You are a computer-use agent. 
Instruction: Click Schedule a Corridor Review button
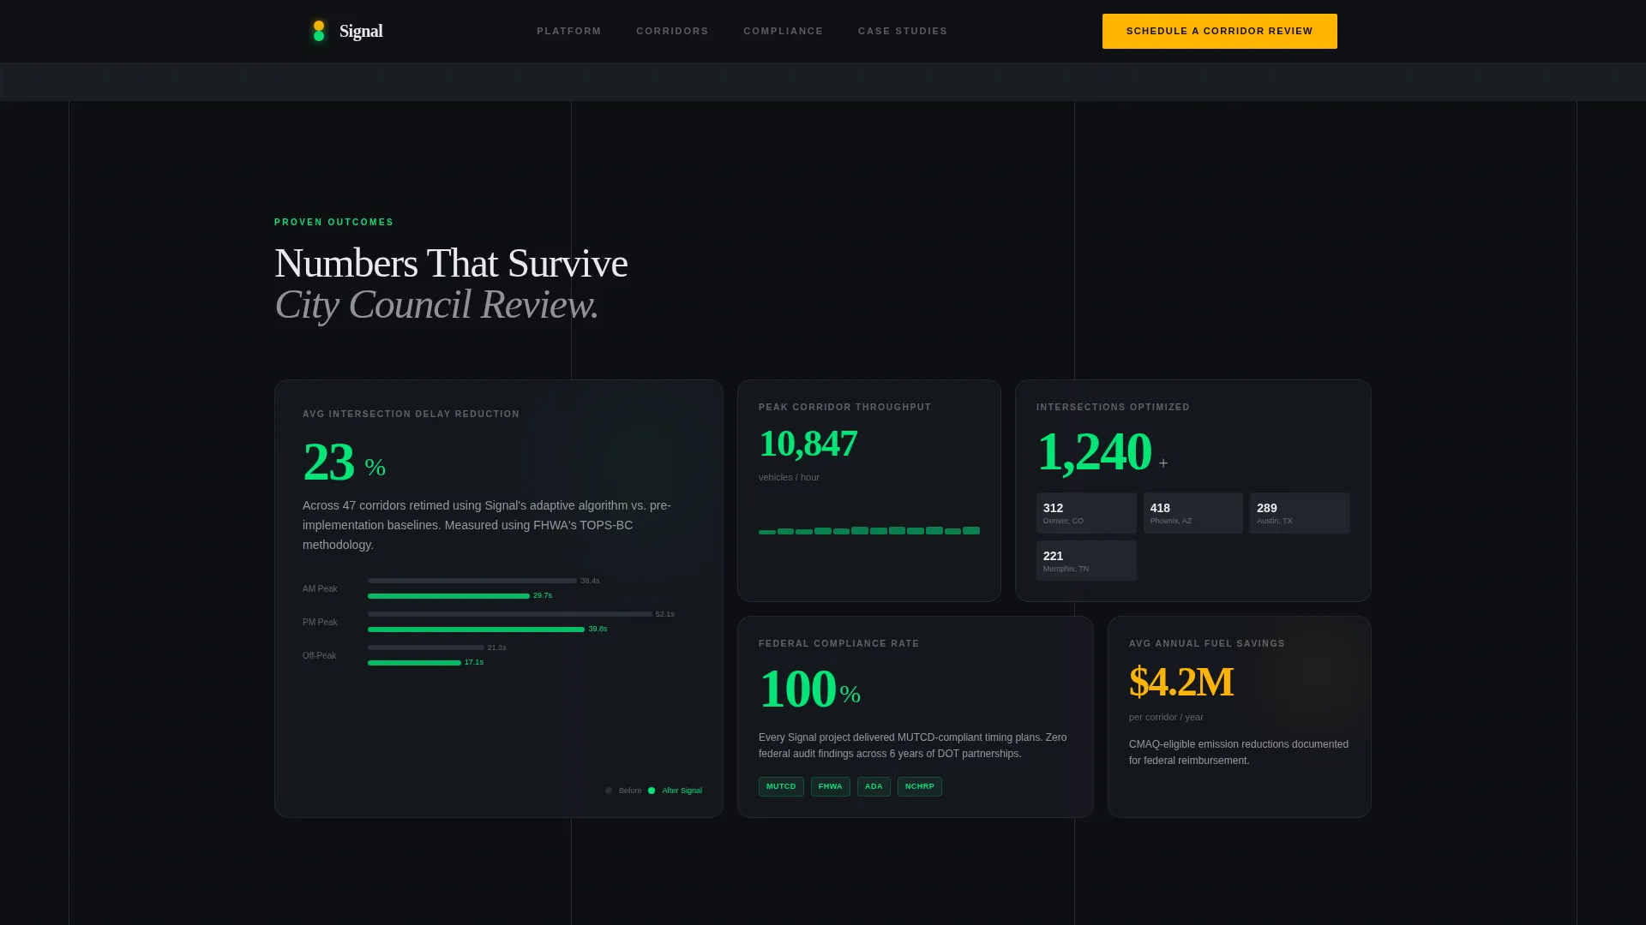click(x=1219, y=31)
